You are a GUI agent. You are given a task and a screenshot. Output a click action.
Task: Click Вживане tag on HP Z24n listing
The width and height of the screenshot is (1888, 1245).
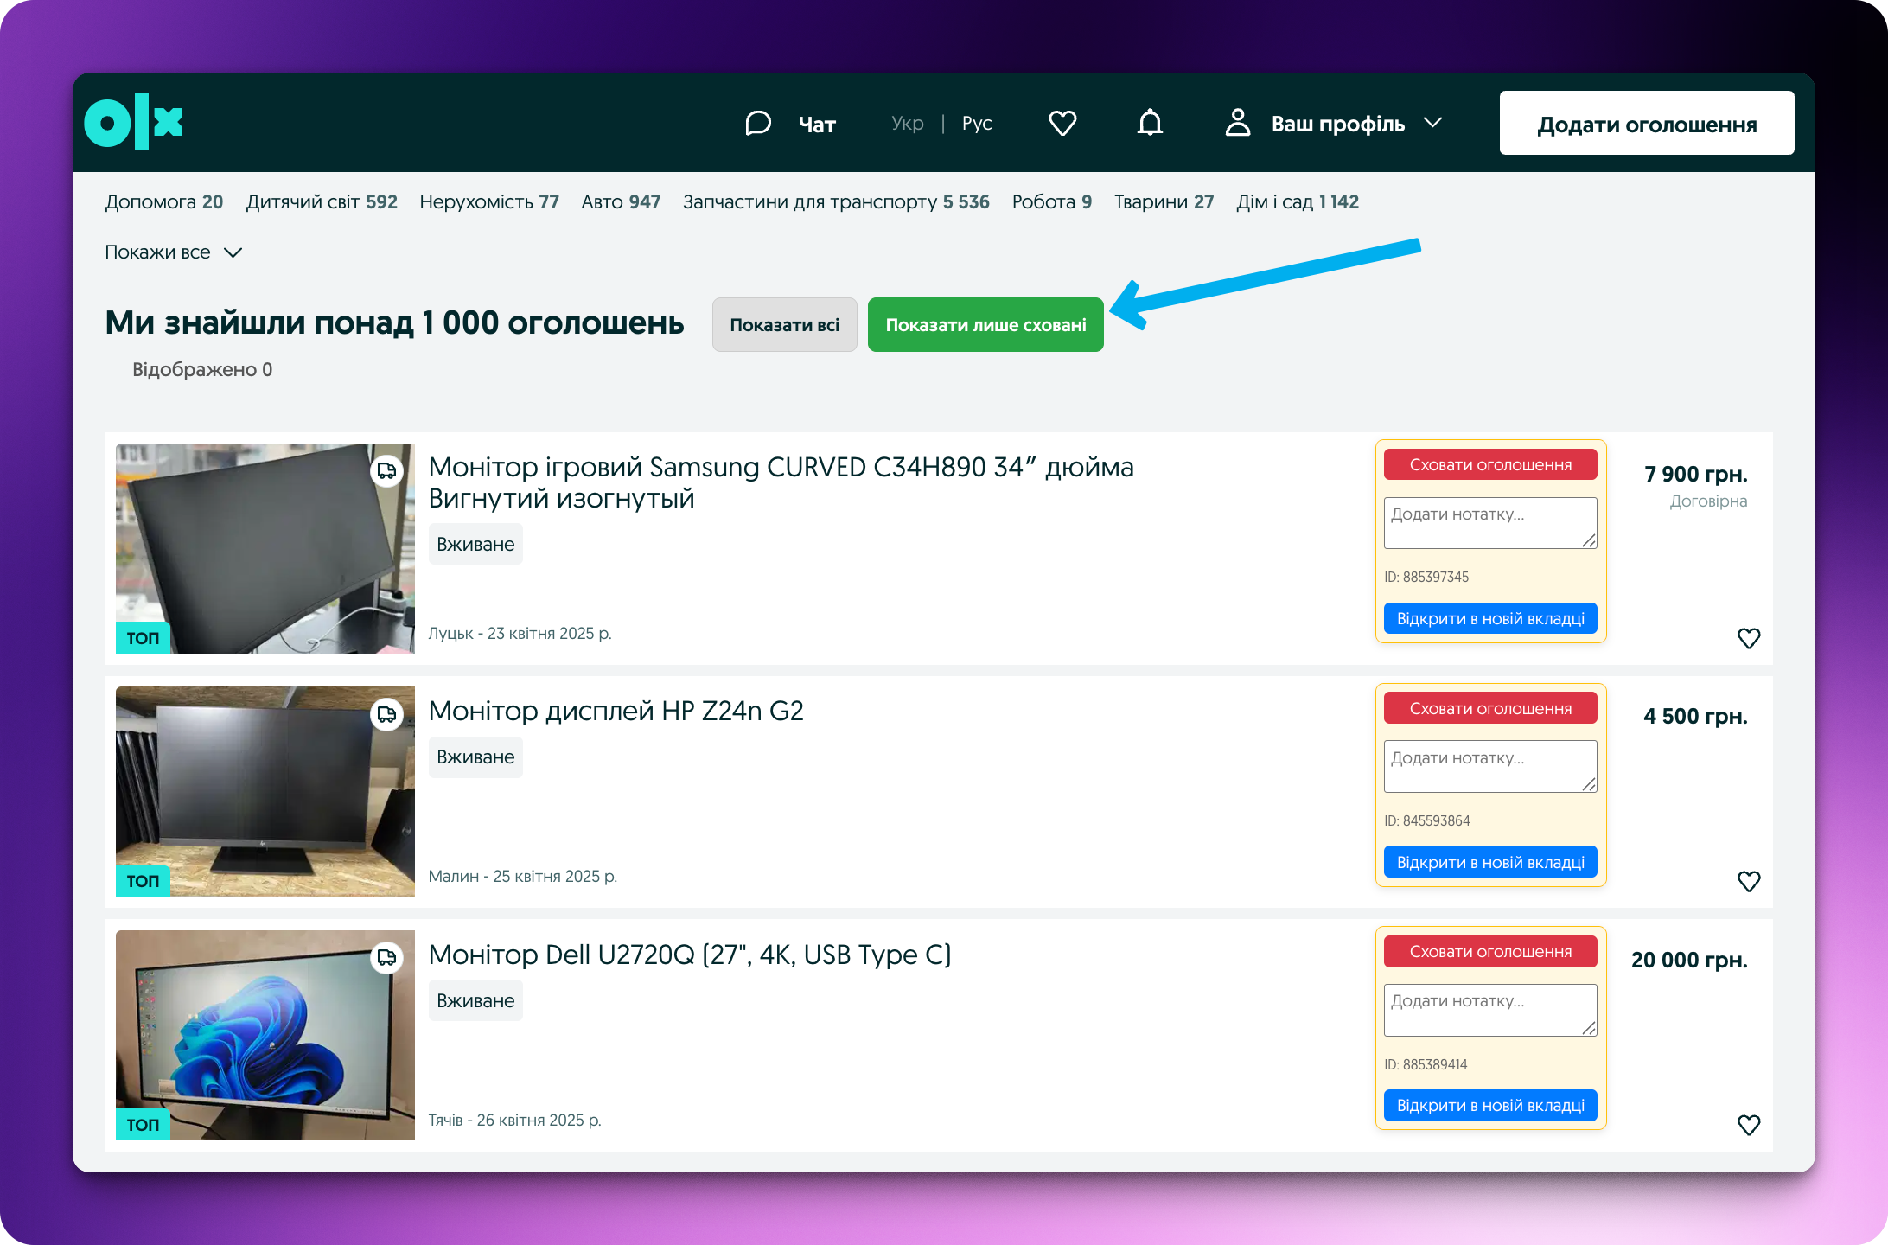pos(475,757)
